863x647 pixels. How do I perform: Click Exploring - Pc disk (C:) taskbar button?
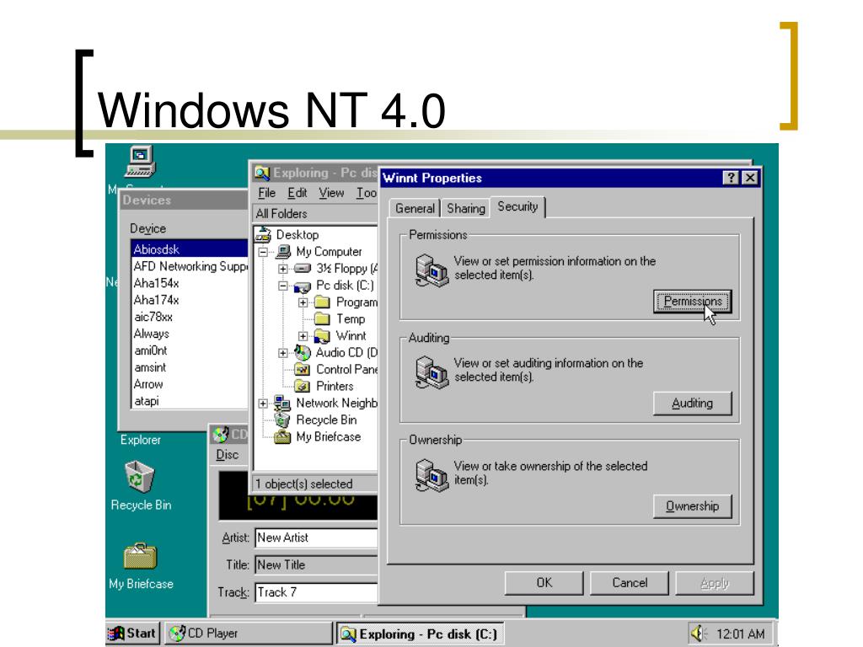click(x=420, y=634)
